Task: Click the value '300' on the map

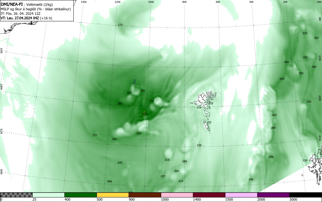Action: pos(282,79)
